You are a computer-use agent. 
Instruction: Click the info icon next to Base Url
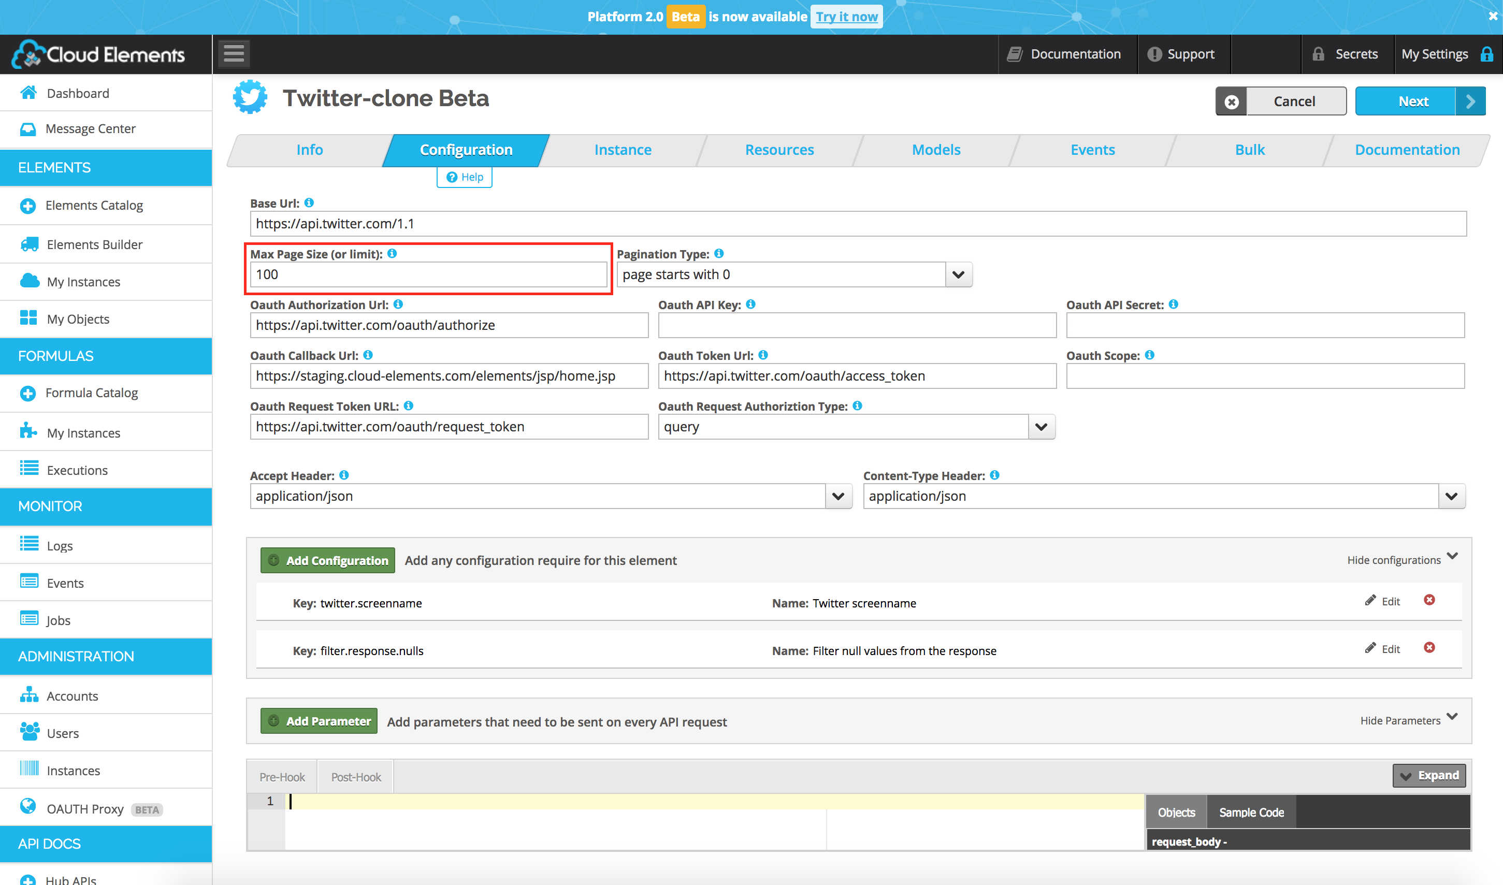pos(309,203)
